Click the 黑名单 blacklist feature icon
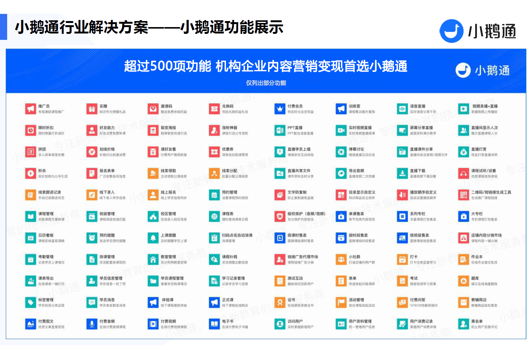This screenshot has height=345, width=532. pyautogui.click(x=464, y=324)
